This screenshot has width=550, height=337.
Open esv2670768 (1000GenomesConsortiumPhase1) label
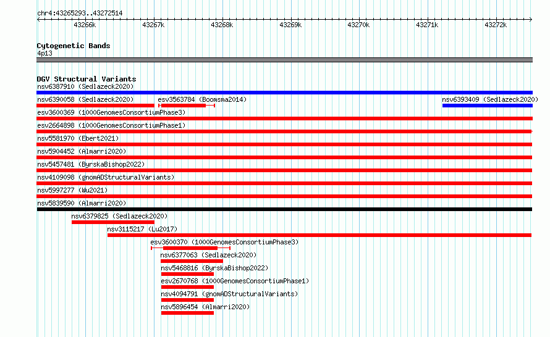coord(235,281)
